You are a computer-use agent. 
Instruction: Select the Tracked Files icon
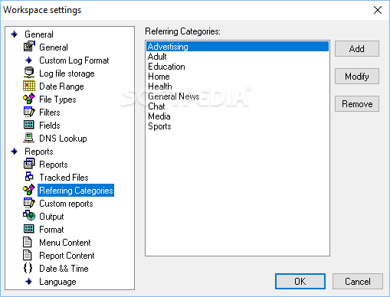pyautogui.click(x=29, y=177)
